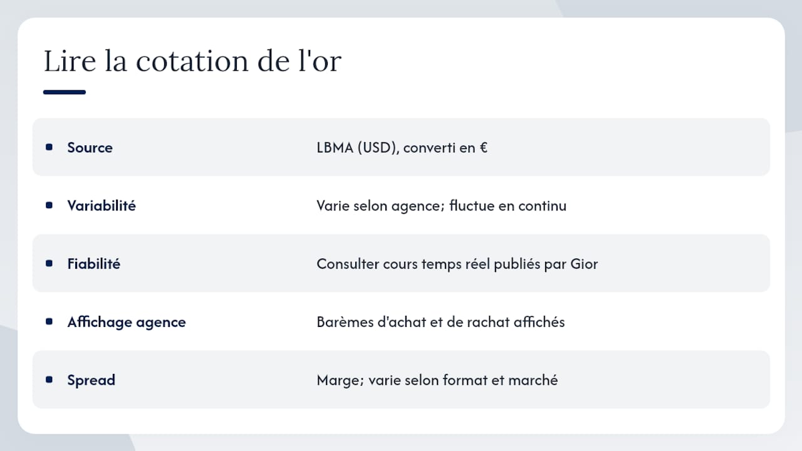Select the 'Spread' label
The width and height of the screenshot is (802, 451).
[91, 380]
